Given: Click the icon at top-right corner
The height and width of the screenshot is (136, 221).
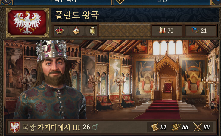Looking at the screenshot, I should (x=216, y=2).
